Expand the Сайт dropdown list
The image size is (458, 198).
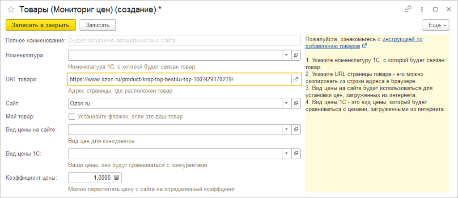pos(287,103)
